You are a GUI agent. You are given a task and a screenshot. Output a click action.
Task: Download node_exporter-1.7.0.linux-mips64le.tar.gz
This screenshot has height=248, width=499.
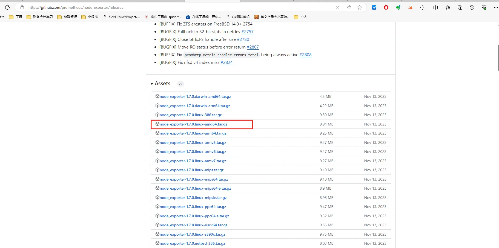coord(195,188)
